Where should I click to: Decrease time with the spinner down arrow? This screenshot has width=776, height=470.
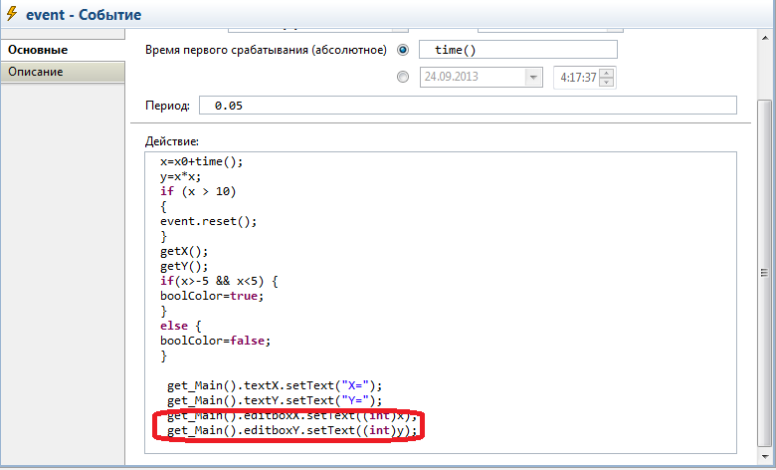coord(606,83)
